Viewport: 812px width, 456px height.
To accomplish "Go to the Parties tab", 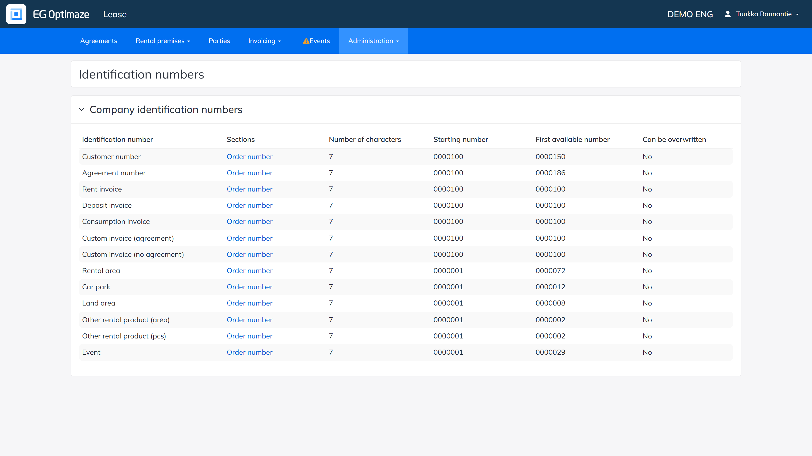I will [219, 41].
